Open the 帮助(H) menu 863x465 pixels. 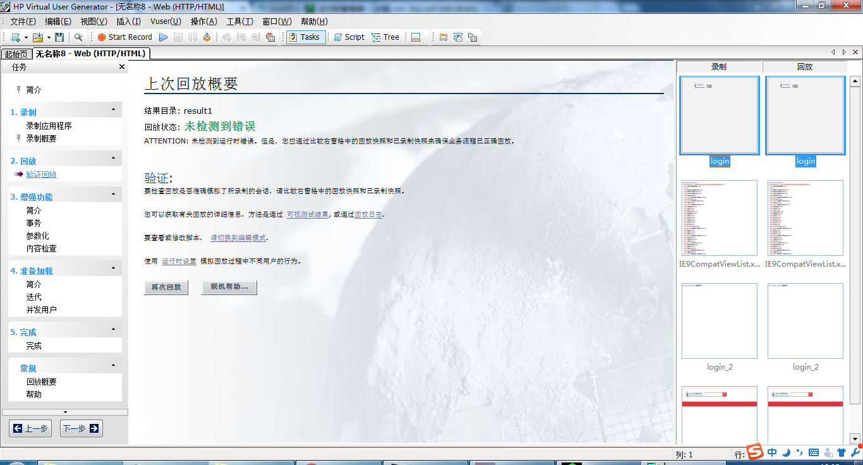pos(315,21)
